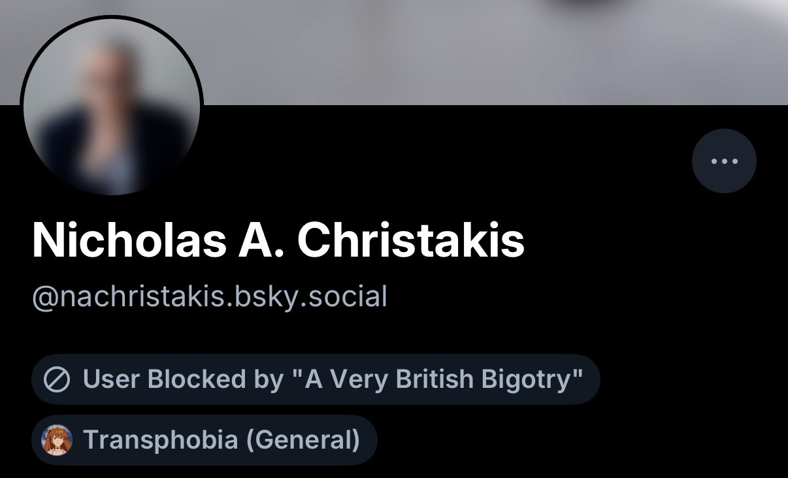Click the "(General)" text in the label
Viewport: 788px width, 478px height.
303,440
